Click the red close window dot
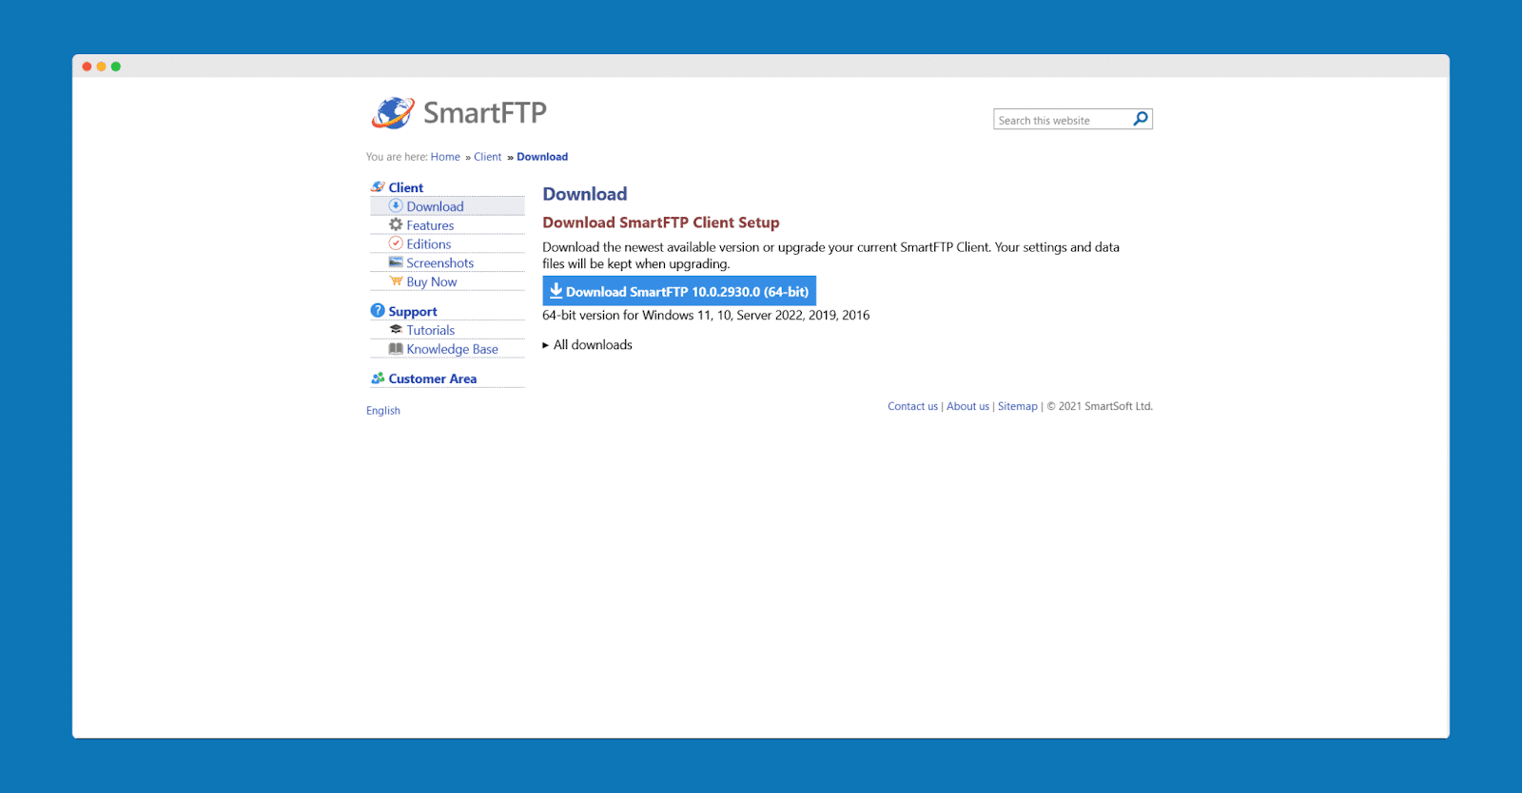 (x=87, y=67)
